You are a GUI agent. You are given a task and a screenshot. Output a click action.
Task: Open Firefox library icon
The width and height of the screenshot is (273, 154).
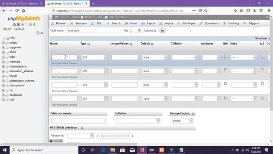pyautogui.click(x=242, y=11)
